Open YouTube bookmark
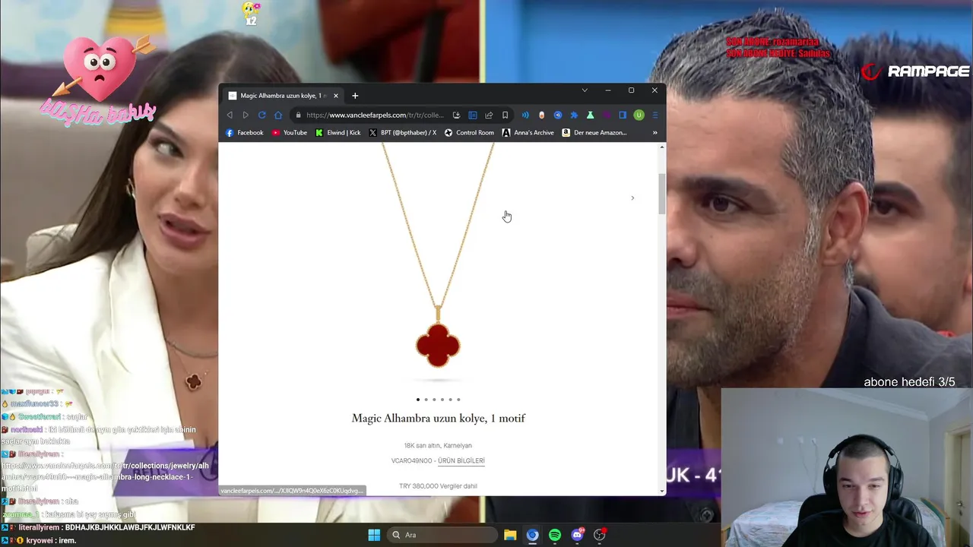Image resolution: width=973 pixels, height=547 pixels. [290, 132]
